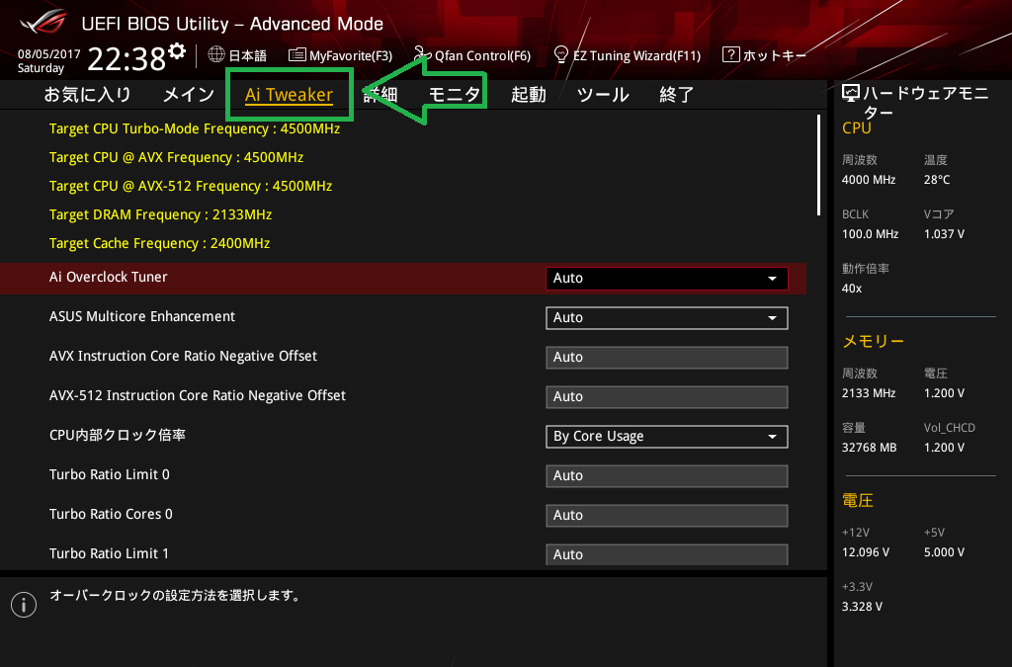Select the CPU内部クロック倍率 label
Screen dimensions: 1012x667
click(x=118, y=436)
